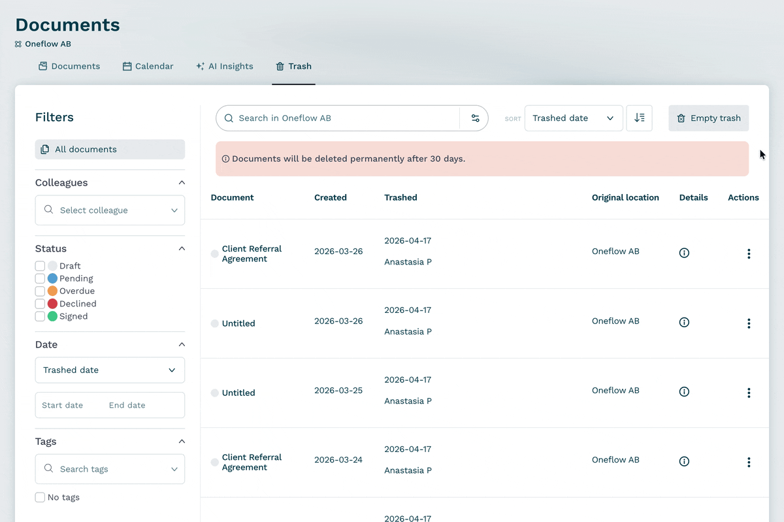Check the Pending status checkbox
Viewport: 784px width, 522px height.
click(40, 278)
